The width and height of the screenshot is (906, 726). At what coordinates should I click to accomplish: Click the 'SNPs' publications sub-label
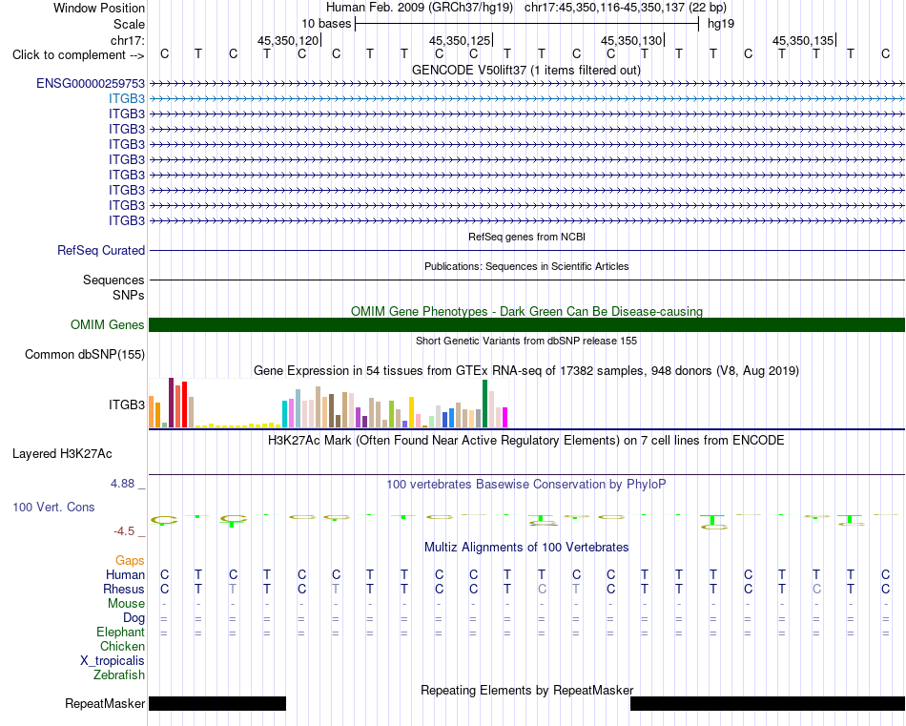129,295
